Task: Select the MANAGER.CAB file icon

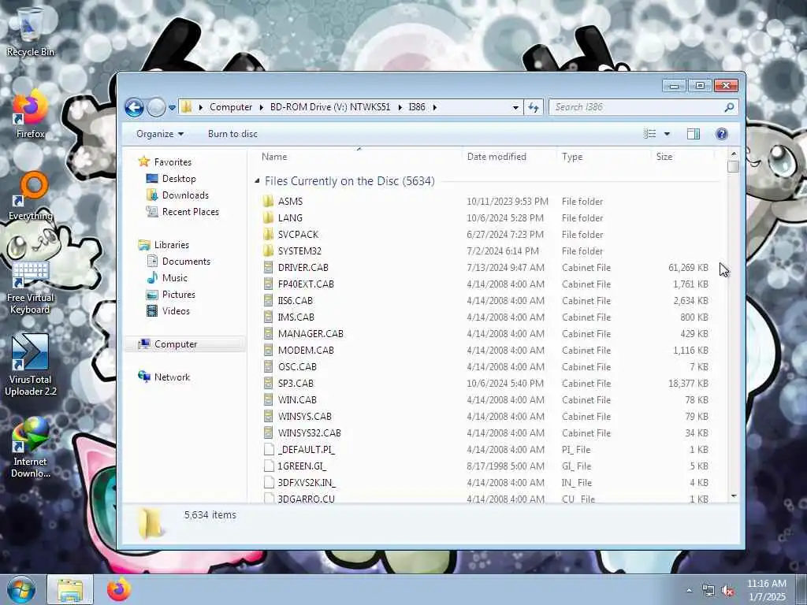Action: (x=268, y=333)
